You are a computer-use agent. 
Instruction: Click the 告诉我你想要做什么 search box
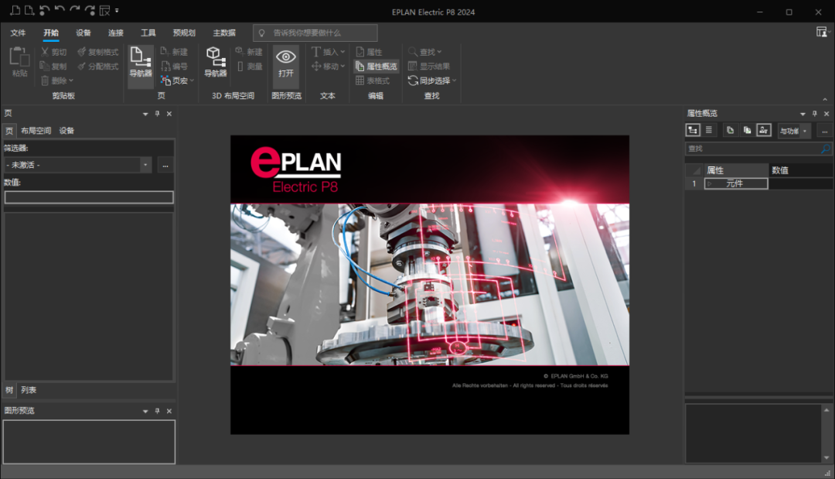pyautogui.click(x=315, y=33)
